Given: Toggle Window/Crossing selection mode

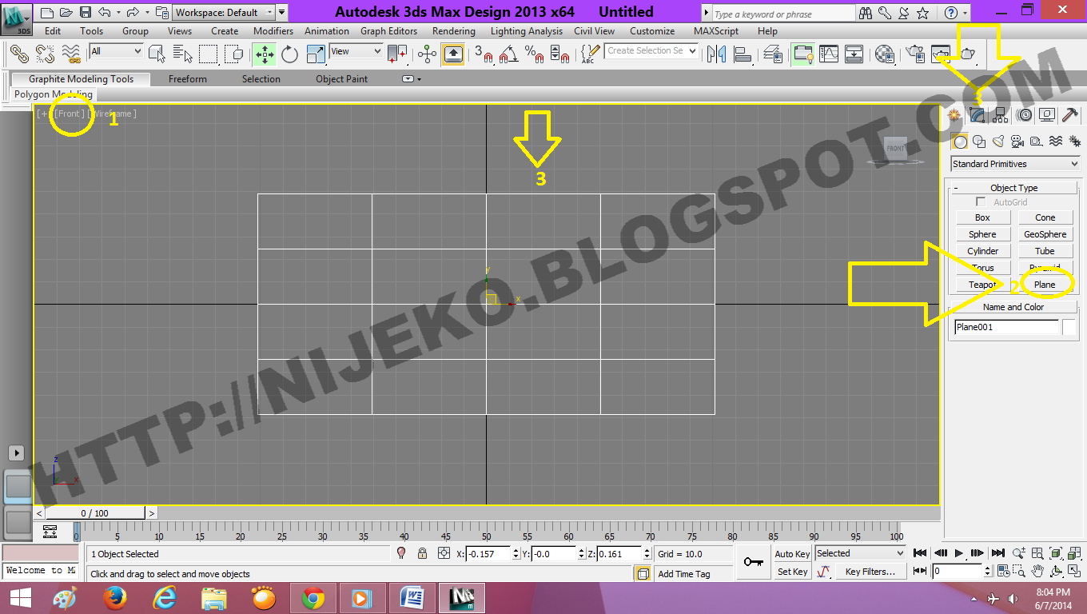Looking at the screenshot, I should tap(234, 54).
